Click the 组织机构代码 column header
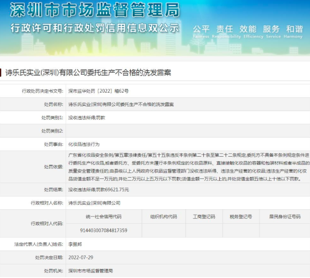Image resolution: width=310 pixels, height=278 pixels. point(164,217)
